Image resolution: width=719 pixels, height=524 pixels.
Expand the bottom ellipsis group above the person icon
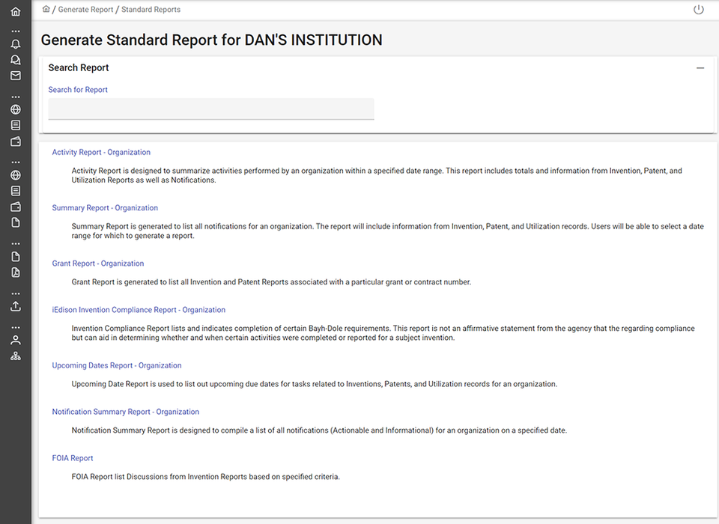point(15,326)
